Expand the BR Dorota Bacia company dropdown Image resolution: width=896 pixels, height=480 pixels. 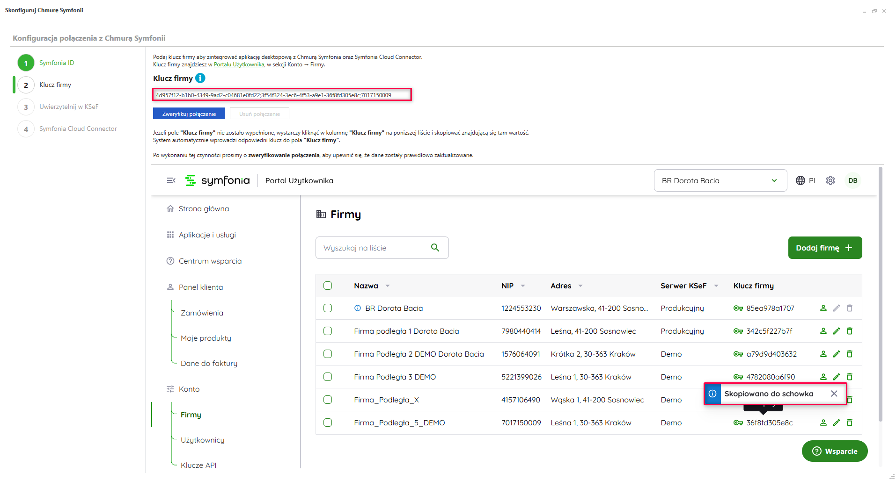(x=774, y=181)
